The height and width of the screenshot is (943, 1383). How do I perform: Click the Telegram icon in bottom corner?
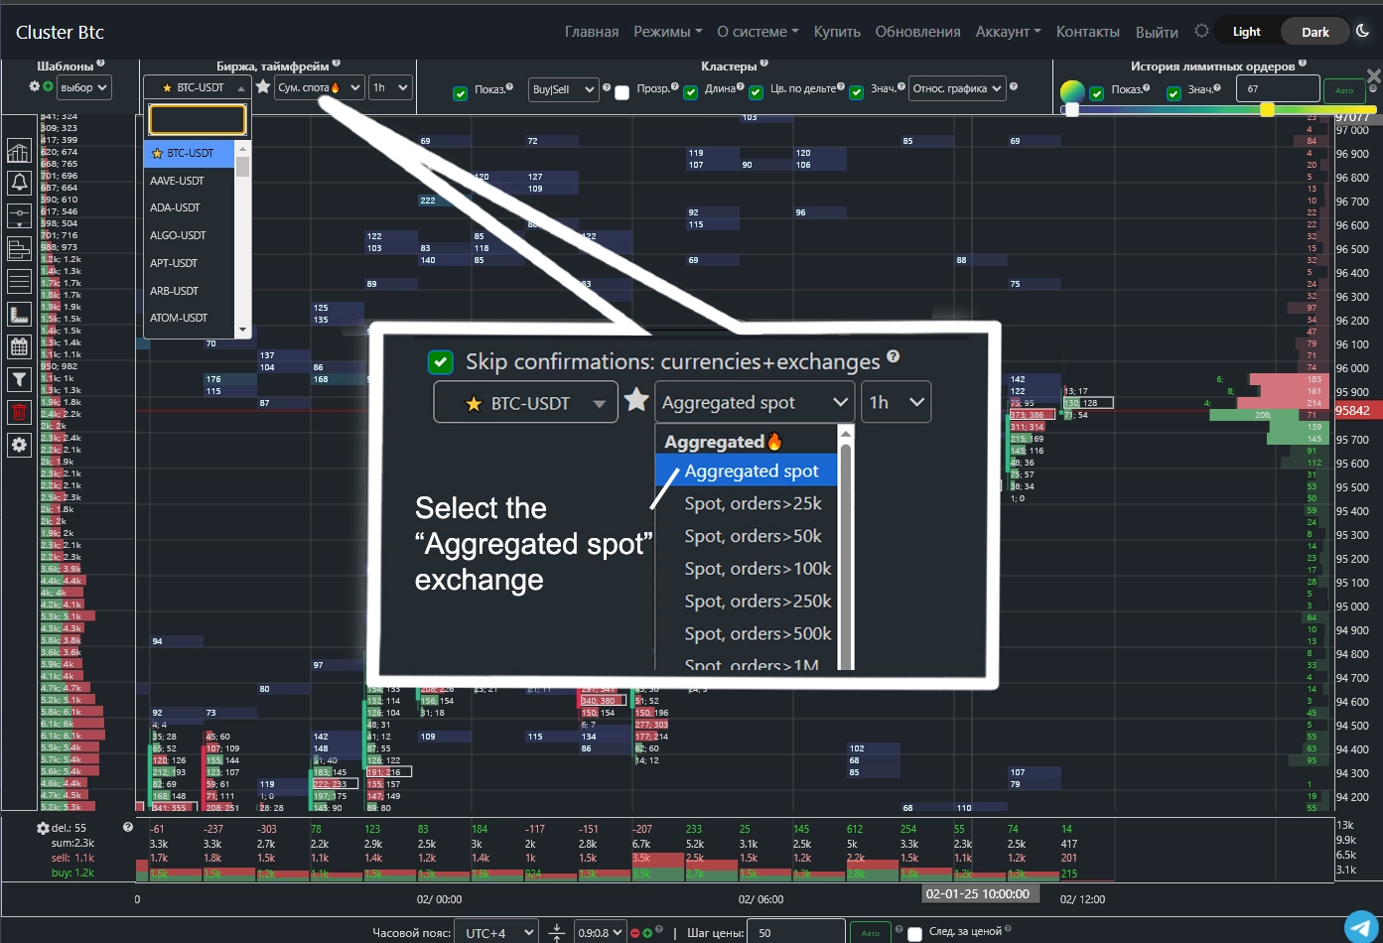(1361, 925)
